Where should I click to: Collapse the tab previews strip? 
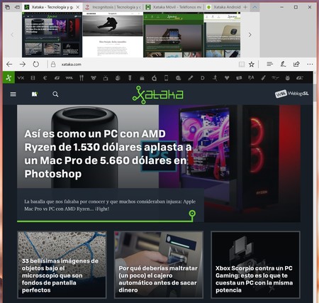(x=254, y=7)
